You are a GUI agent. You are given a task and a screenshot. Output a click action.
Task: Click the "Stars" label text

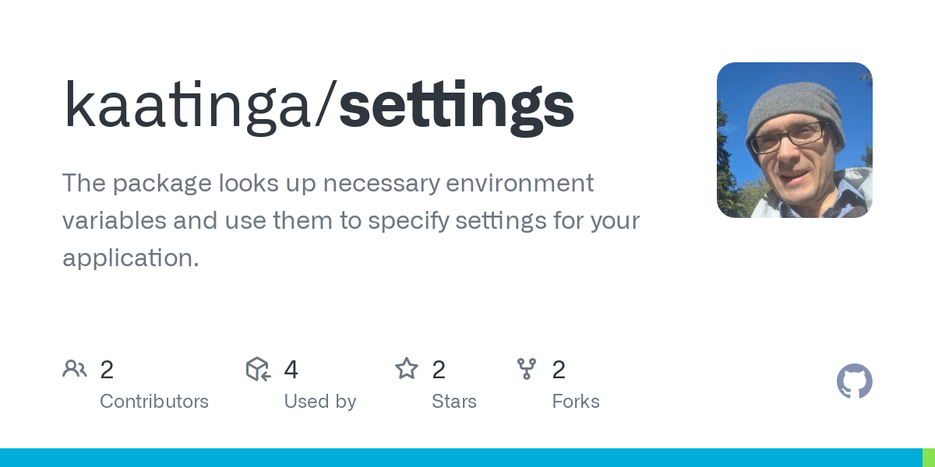tap(454, 402)
